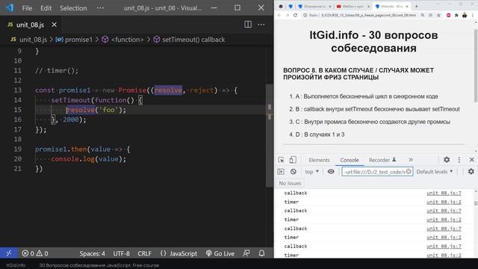This screenshot has width=478, height=269.
Task: Open the first unit_08.js:7 source link
Action: [444, 193]
